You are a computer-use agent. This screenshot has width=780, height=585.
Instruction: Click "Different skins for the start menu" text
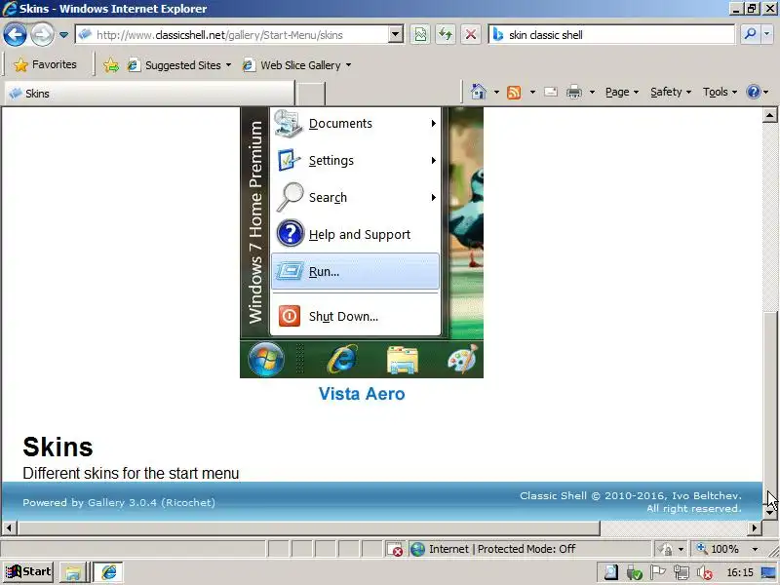(x=131, y=473)
